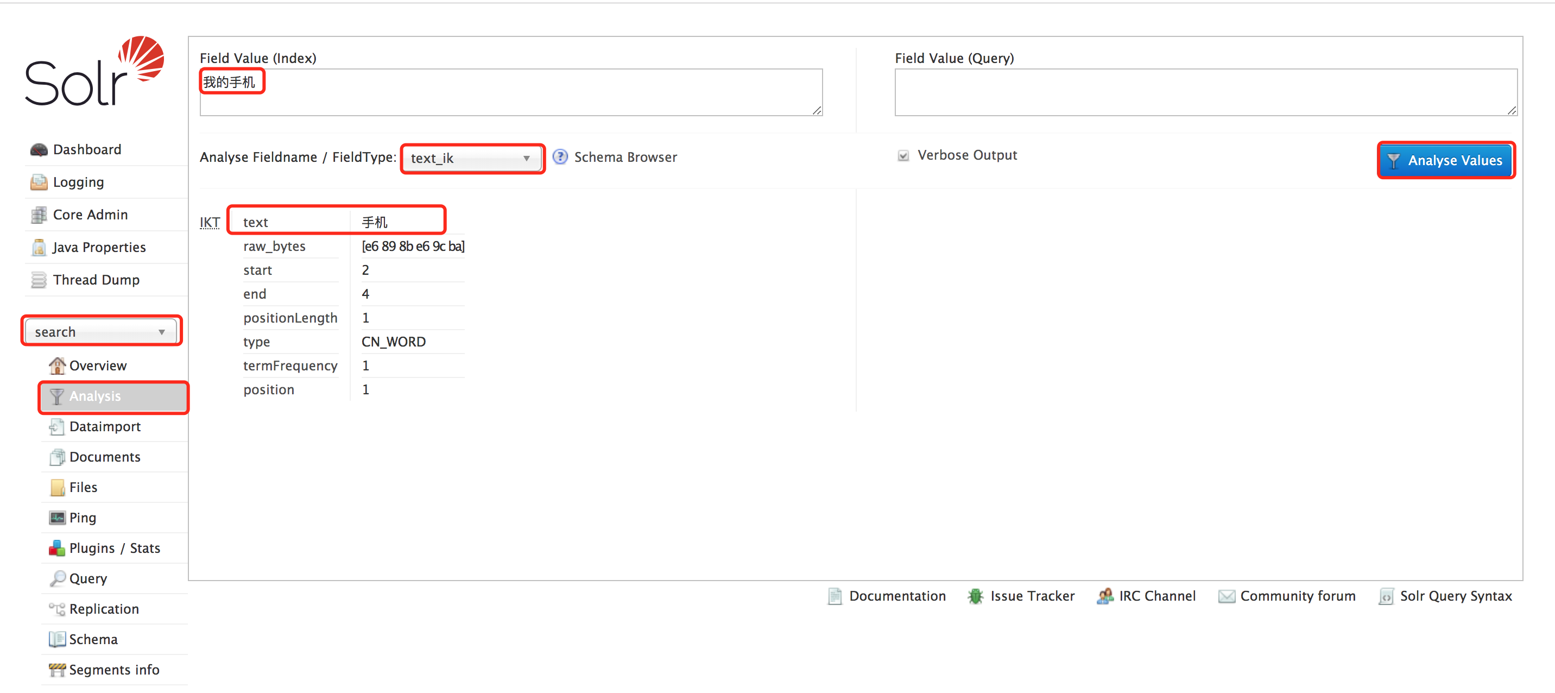The height and width of the screenshot is (693, 1555).
Task: Toggle the Verbose Output checkbox
Action: pyautogui.click(x=903, y=156)
